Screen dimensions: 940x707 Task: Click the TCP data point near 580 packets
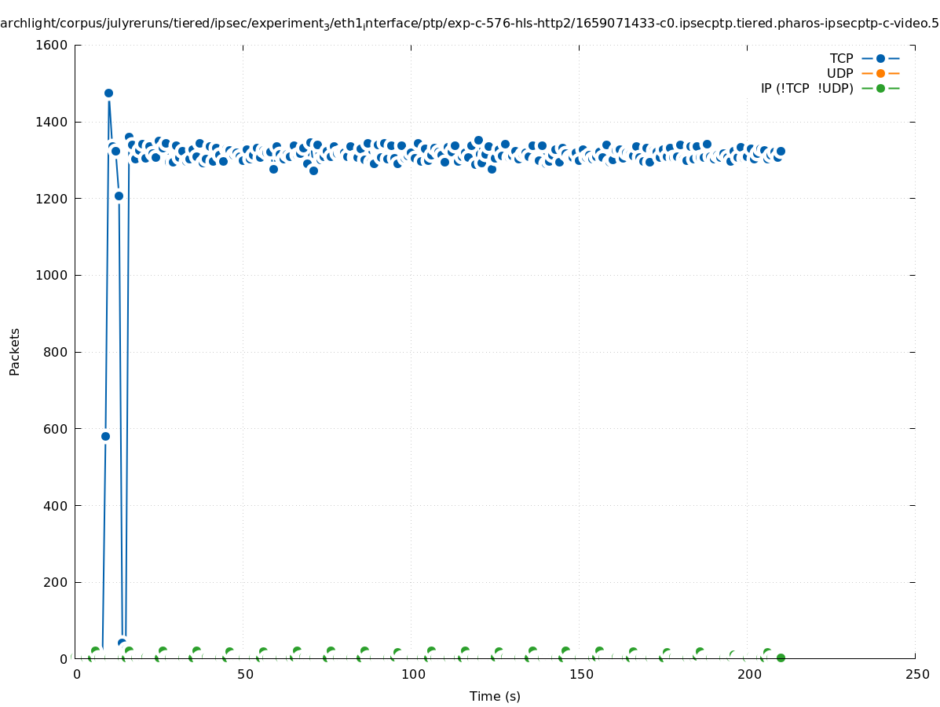point(105,436)
